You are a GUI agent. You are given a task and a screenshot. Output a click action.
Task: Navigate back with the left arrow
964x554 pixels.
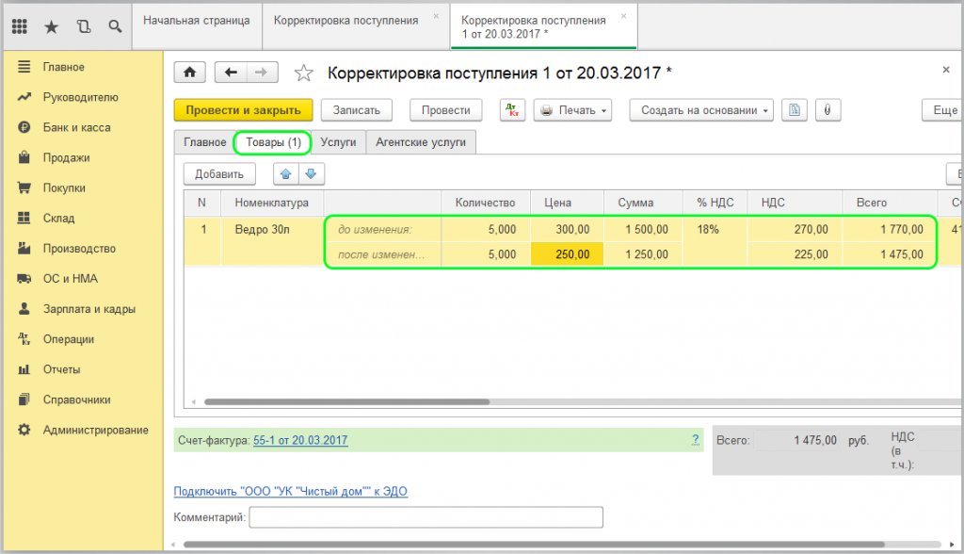231,73
